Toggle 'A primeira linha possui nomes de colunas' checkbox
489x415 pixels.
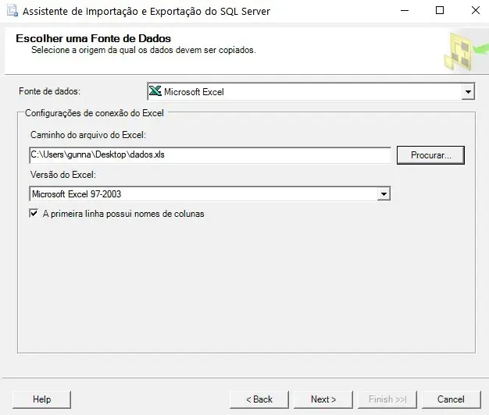(34, 213)
